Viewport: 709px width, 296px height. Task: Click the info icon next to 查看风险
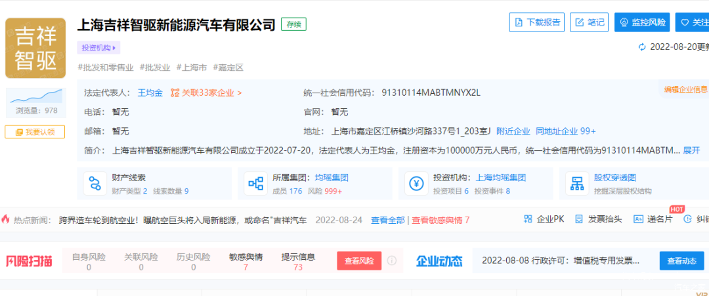(392, 261)
